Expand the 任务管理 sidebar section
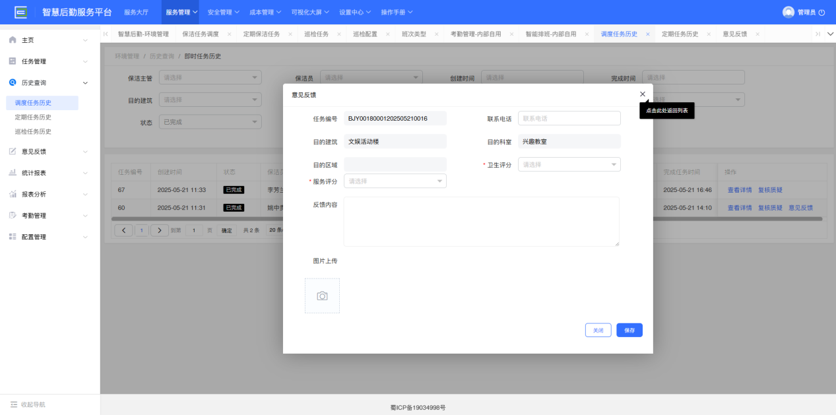 (85, 61)
